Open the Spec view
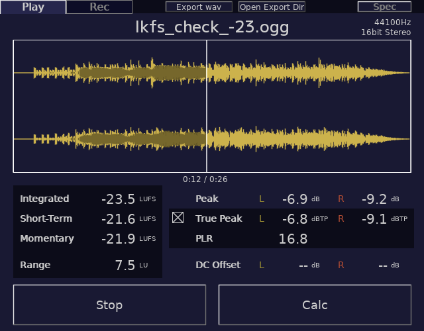 click(x=384, y=7)
